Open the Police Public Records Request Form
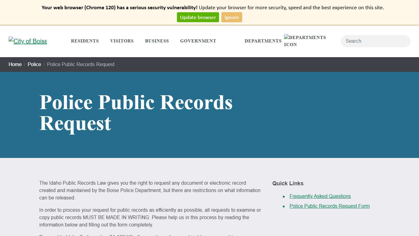 (329, 206)
